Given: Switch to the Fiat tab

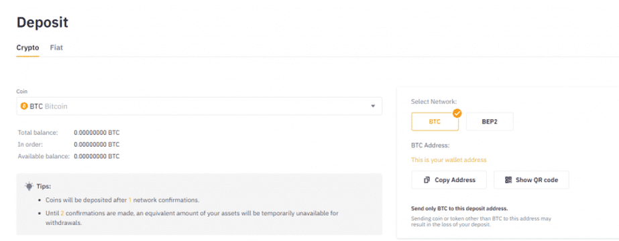Looking at the screenshot, I should [56, 48].
